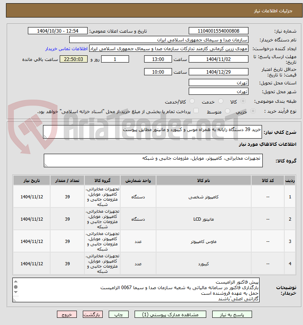Click the اطلاعات کالاهای مورد نیاز heading

[x=268, y=144]
